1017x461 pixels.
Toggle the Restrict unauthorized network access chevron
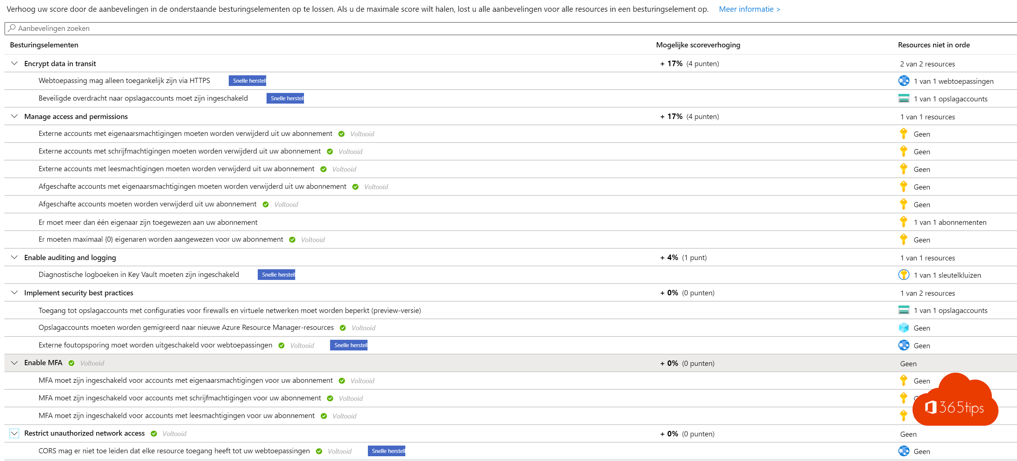click(15, 433)
